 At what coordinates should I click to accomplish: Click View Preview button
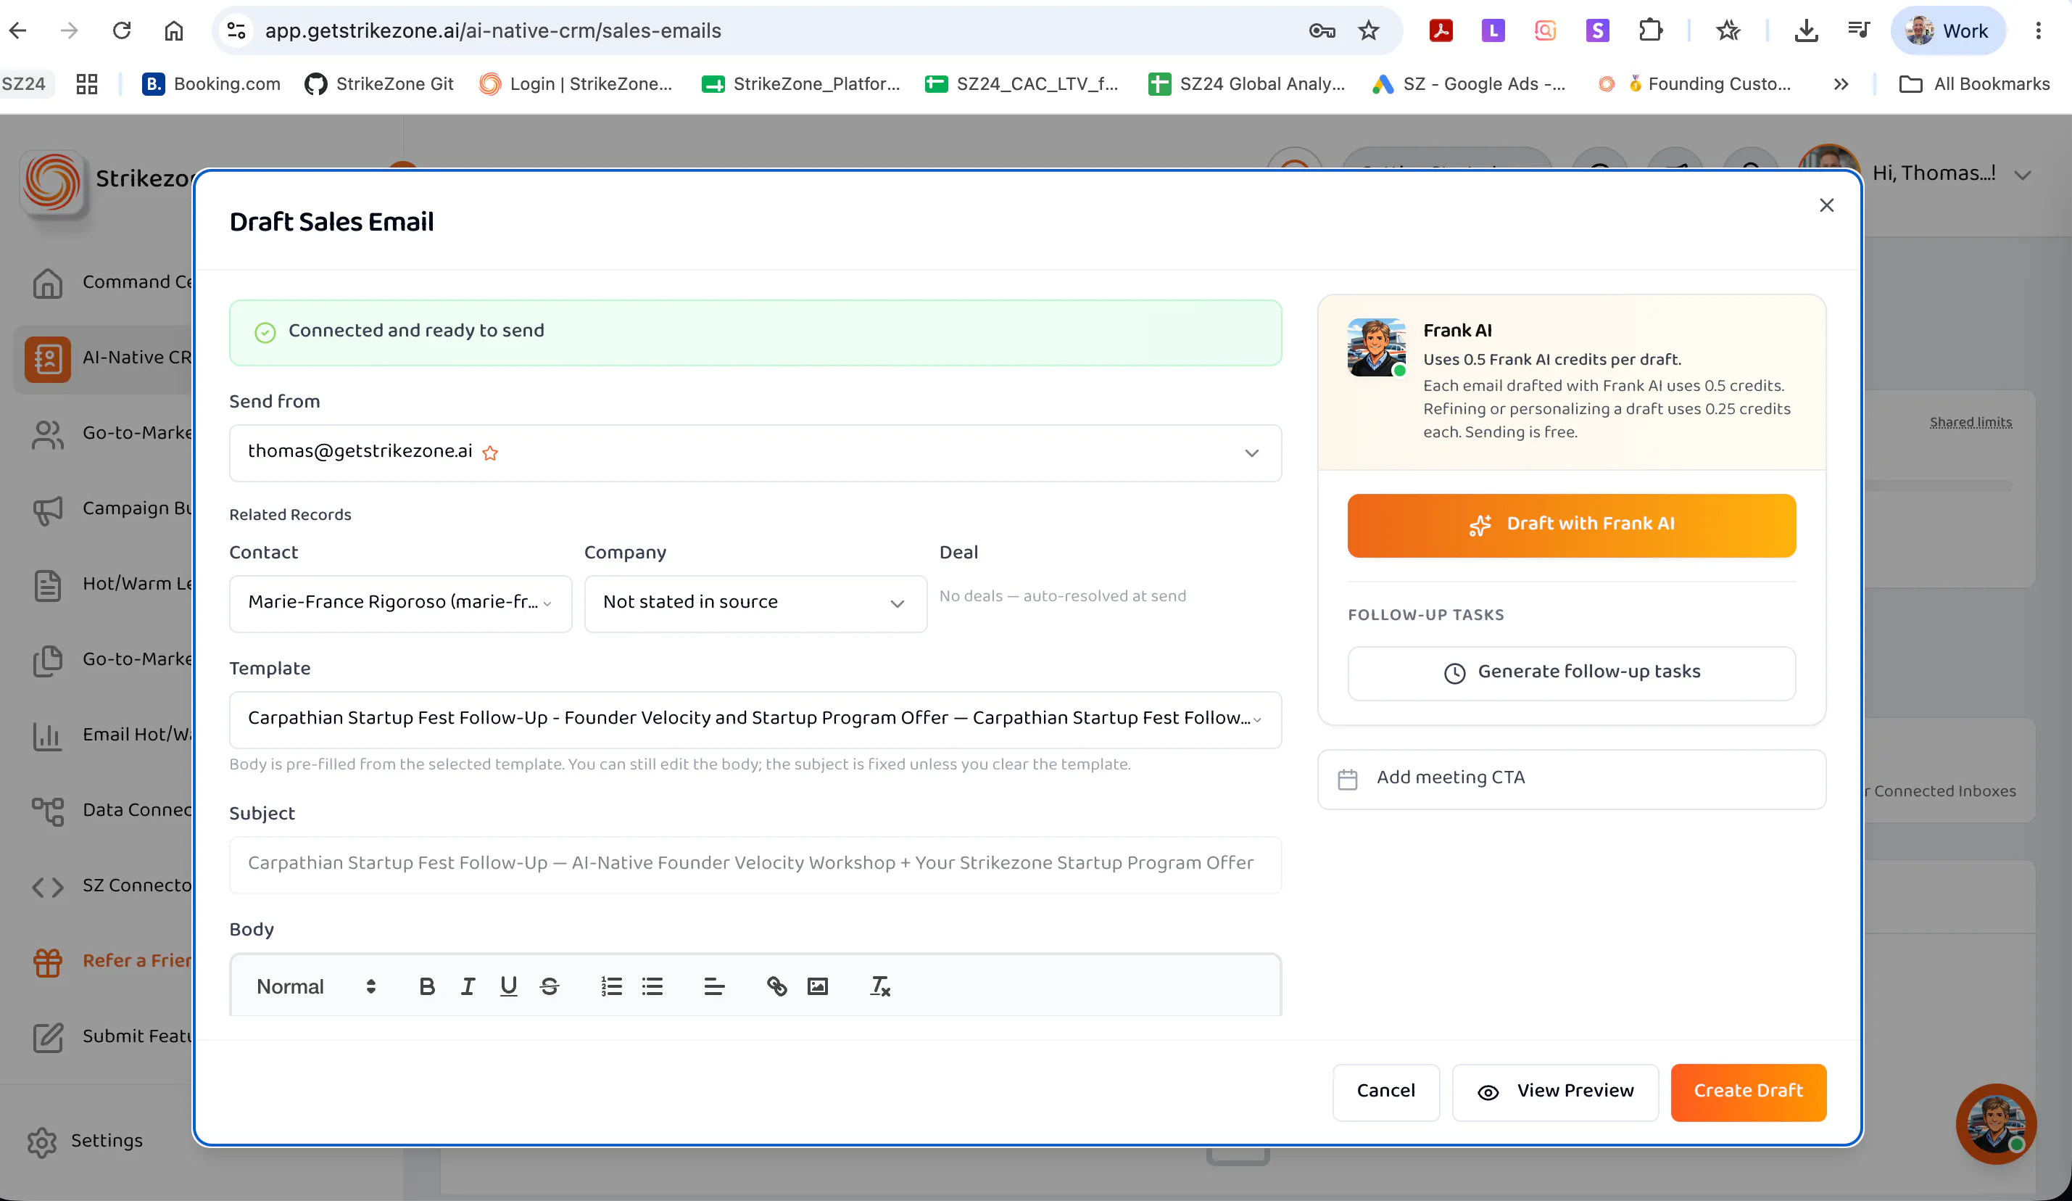(x=1554, y=1091)
